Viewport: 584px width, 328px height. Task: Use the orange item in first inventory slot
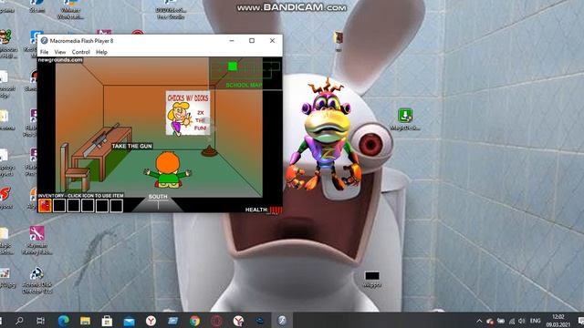pyautogui.click(x=45, y=205)
